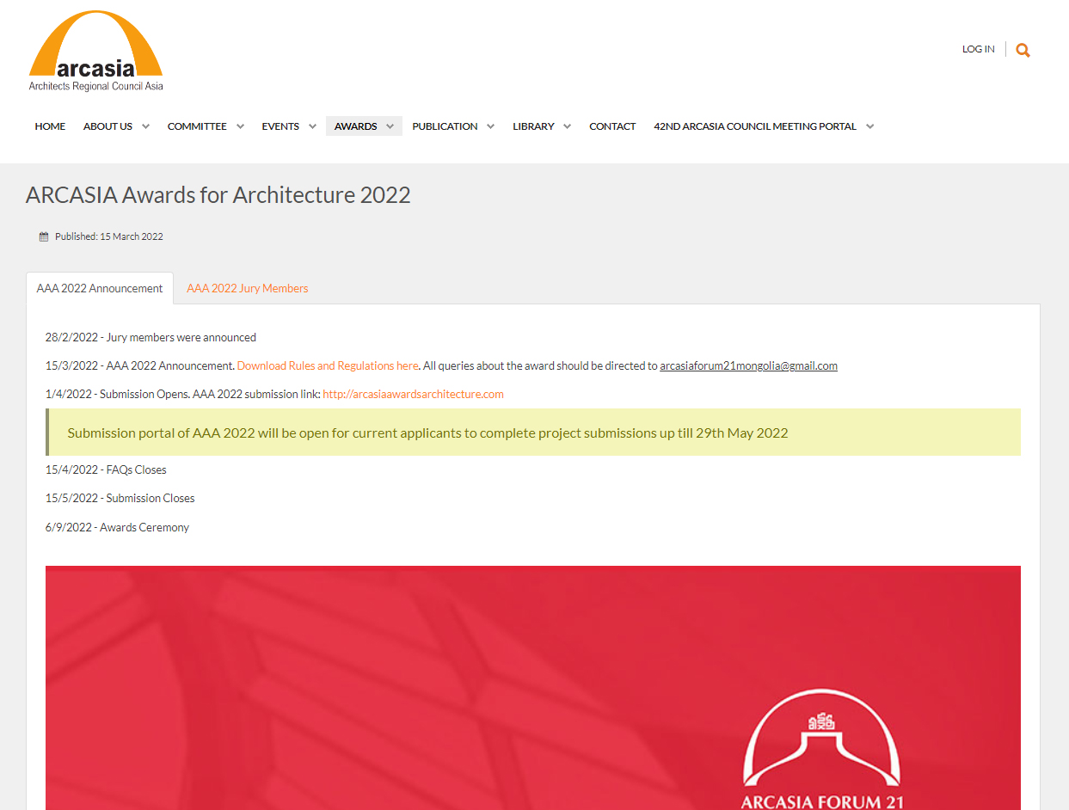Switch to AAA 2022 Jury Members tab
Screen dimensions: 1069x810
(248, 289)
